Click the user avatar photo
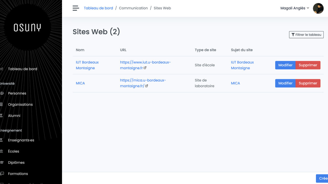 [x=318, y=8]
